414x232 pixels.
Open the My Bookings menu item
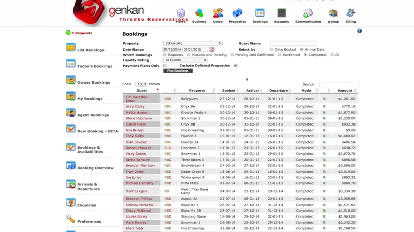pyautogui.click(x=90, y=99)
